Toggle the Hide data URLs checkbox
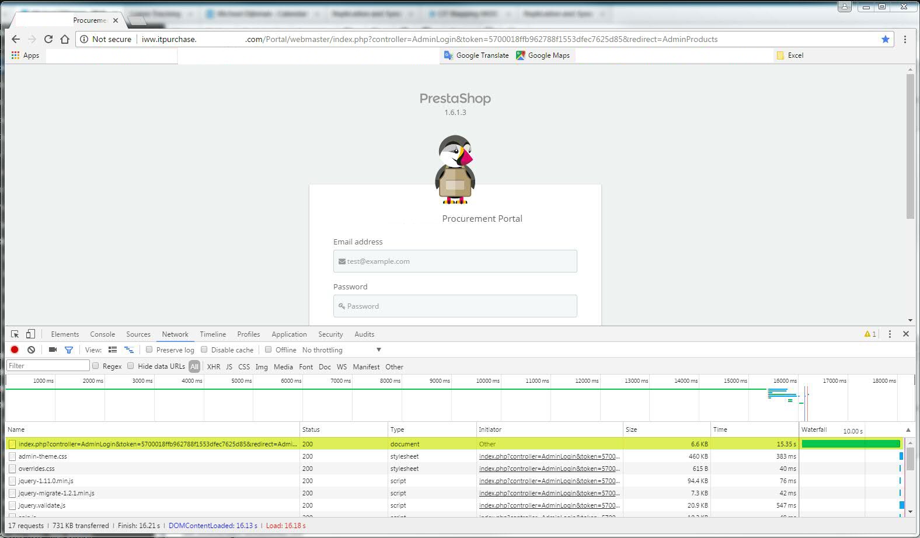The height and width of the screenshot is (538, 920). point(131,366)
